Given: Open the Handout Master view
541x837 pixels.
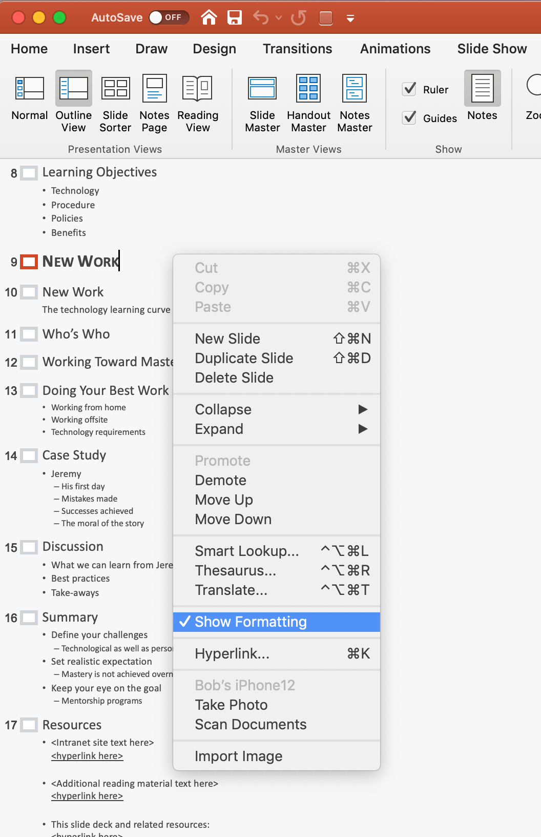Looking at the screenshot, I should tap(308, 103).
